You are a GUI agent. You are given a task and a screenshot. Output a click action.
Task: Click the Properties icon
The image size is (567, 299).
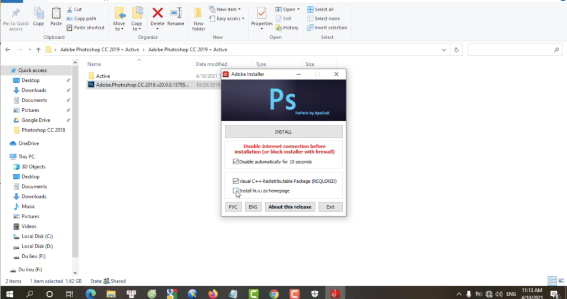tap(262, 13)
